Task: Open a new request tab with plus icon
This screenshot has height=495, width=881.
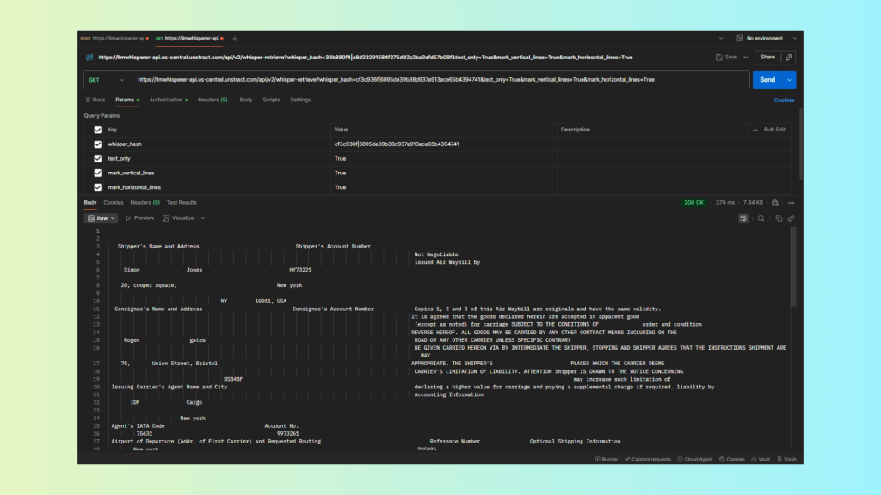Action: coord(235,38)
